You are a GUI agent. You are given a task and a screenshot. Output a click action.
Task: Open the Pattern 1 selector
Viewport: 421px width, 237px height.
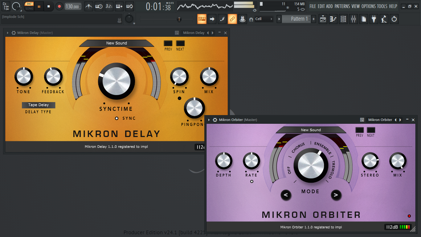tap(296, 19)
